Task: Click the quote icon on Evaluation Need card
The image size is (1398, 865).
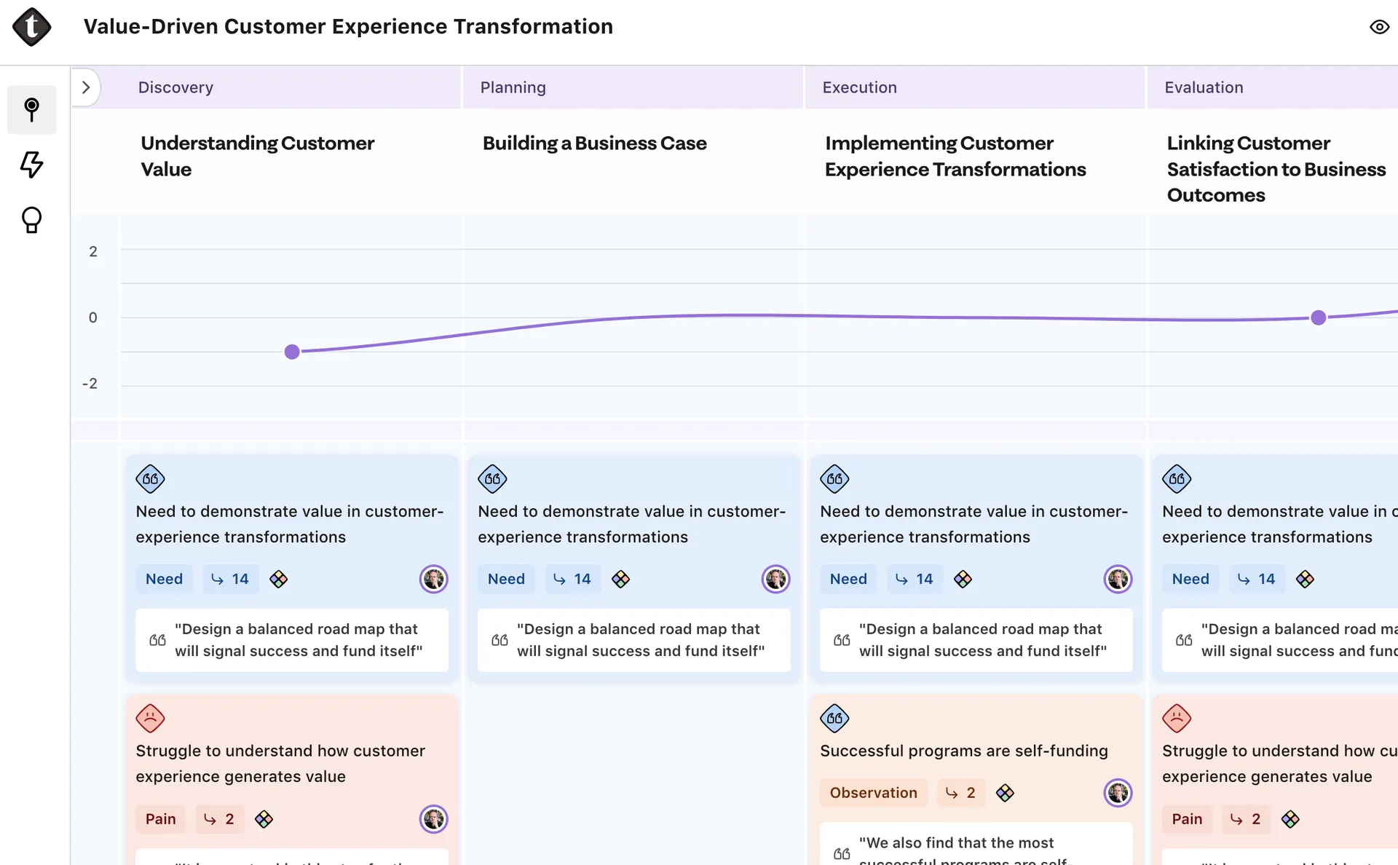Action: (1177, 479)
